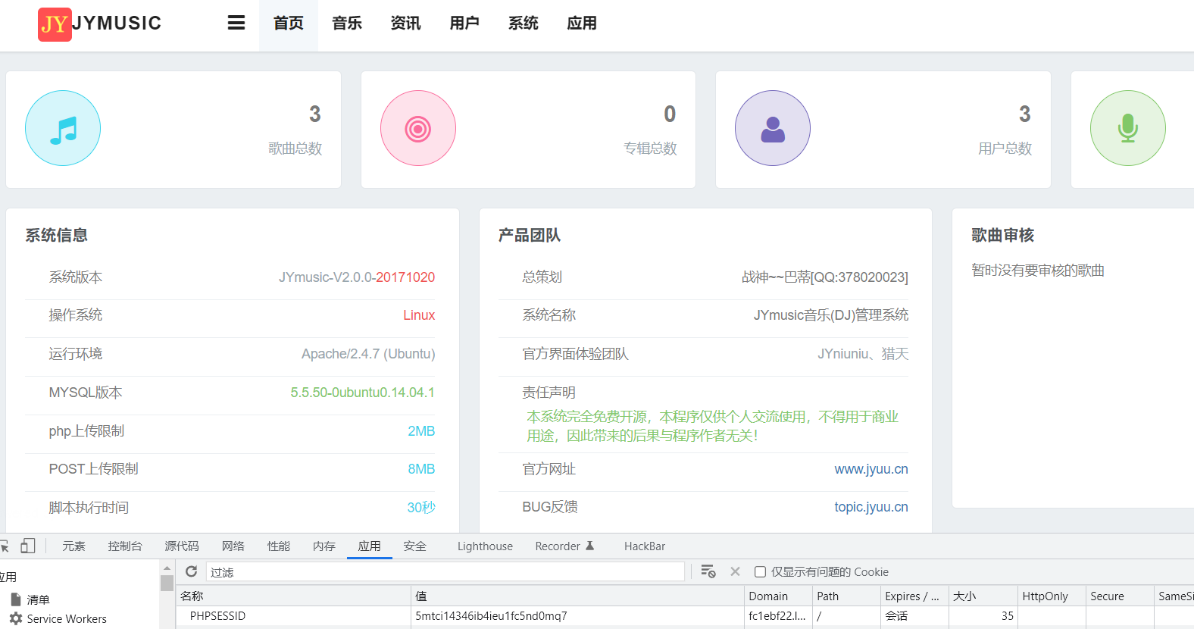Switch to the 内存 DevTools tab
The height and width of the screenshot is (629, 1194).
coord(324,546)
